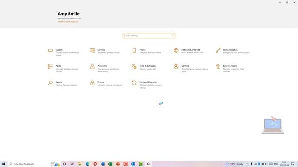This screenshot has height=167, width=298.
Task: Click the laptop illustration thumbnail
Action: (272, 126)
